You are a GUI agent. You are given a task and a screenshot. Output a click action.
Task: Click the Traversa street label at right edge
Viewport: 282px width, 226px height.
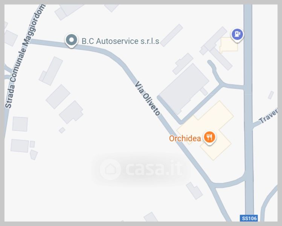click(x=268, y=116)
